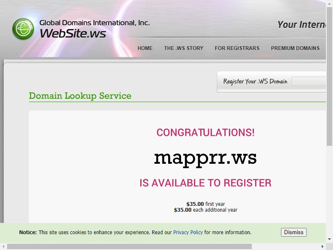This screenshot has height=250, width=333.
Task: Click the horizontal scrollbar right arrow
Action: [322, 246]
